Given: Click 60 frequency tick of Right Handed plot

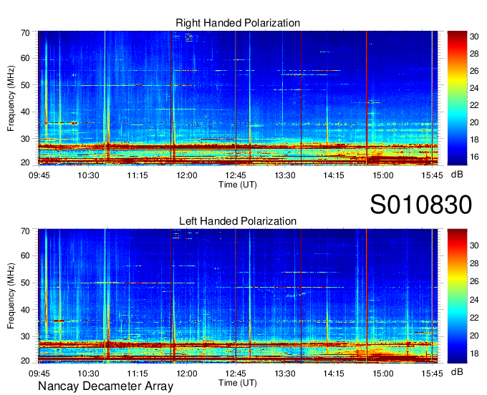Looking at the screenshot, I should 25,58.
